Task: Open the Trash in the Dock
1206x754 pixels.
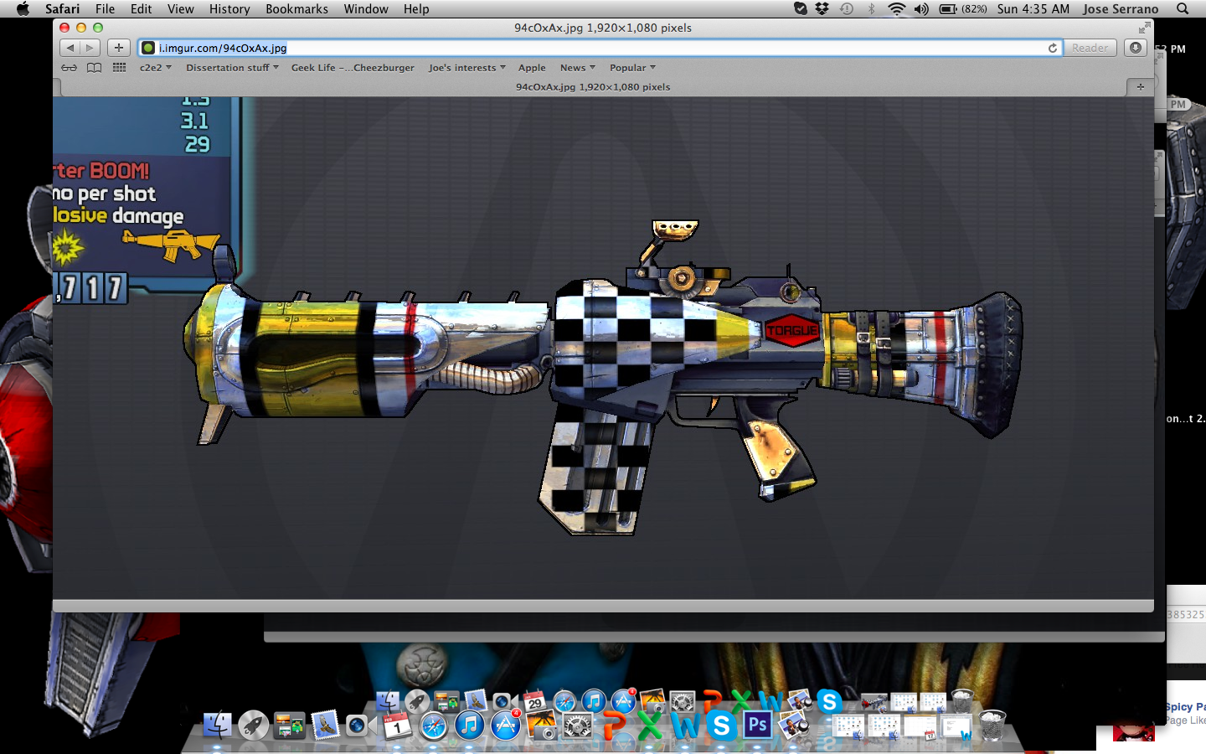Action: point(992,725)
